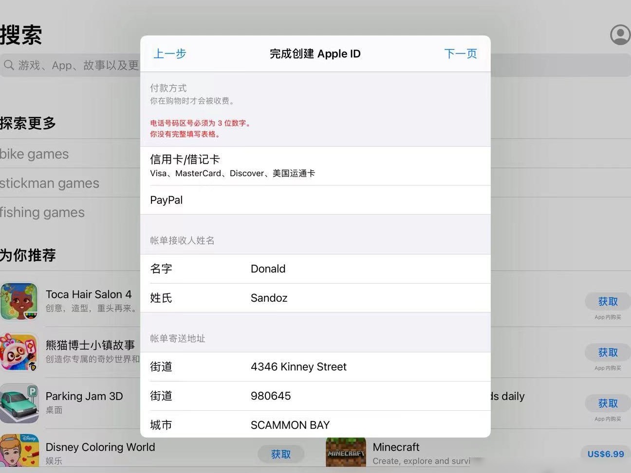Tap the search magnifier icon
The image size is (631, 473).
pyautogui.click(x=9, y=65)
